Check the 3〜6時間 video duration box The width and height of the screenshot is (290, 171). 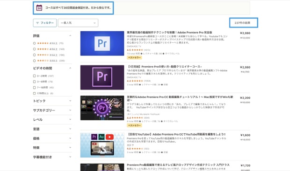(x=35, y=82)
